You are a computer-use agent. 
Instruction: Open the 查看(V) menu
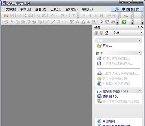point(41,9)
